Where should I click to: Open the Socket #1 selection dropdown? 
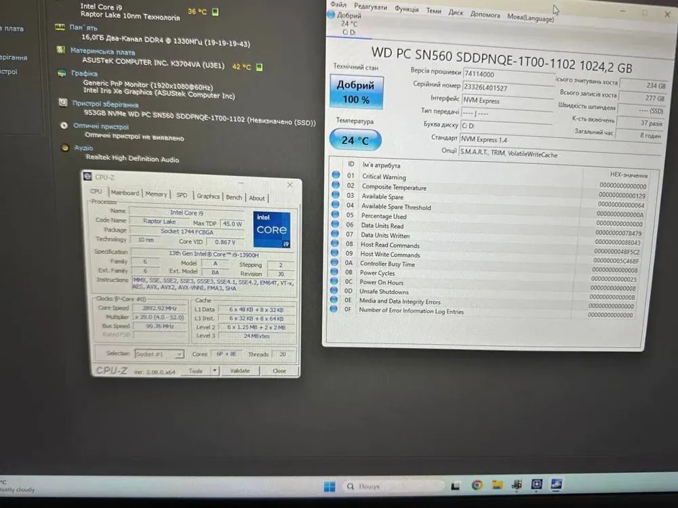click(x=159, y=354)
